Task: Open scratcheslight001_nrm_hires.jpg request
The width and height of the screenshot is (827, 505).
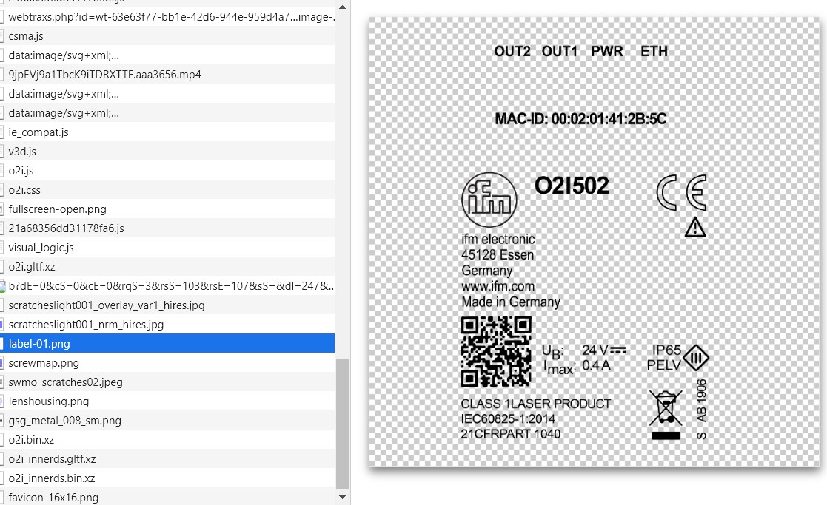Action: (167, 325)
